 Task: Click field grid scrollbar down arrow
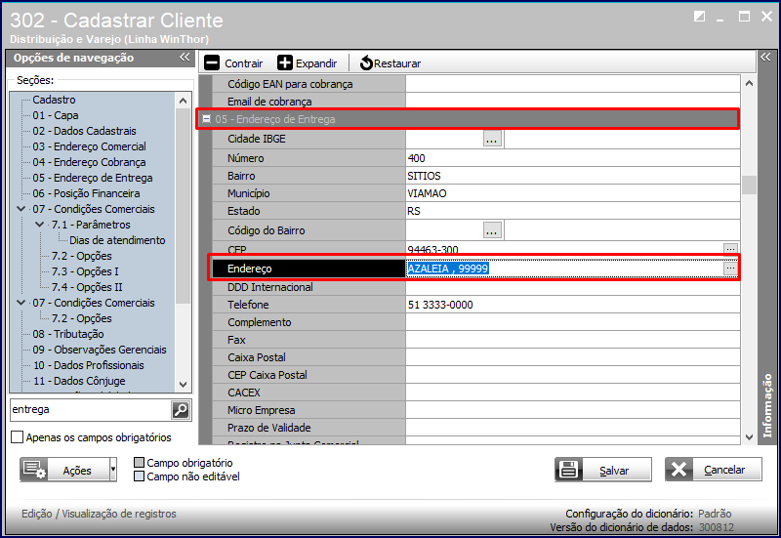click(749, 436)
